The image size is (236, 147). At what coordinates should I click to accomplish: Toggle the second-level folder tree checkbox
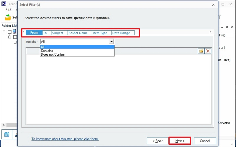coord(15,37)
